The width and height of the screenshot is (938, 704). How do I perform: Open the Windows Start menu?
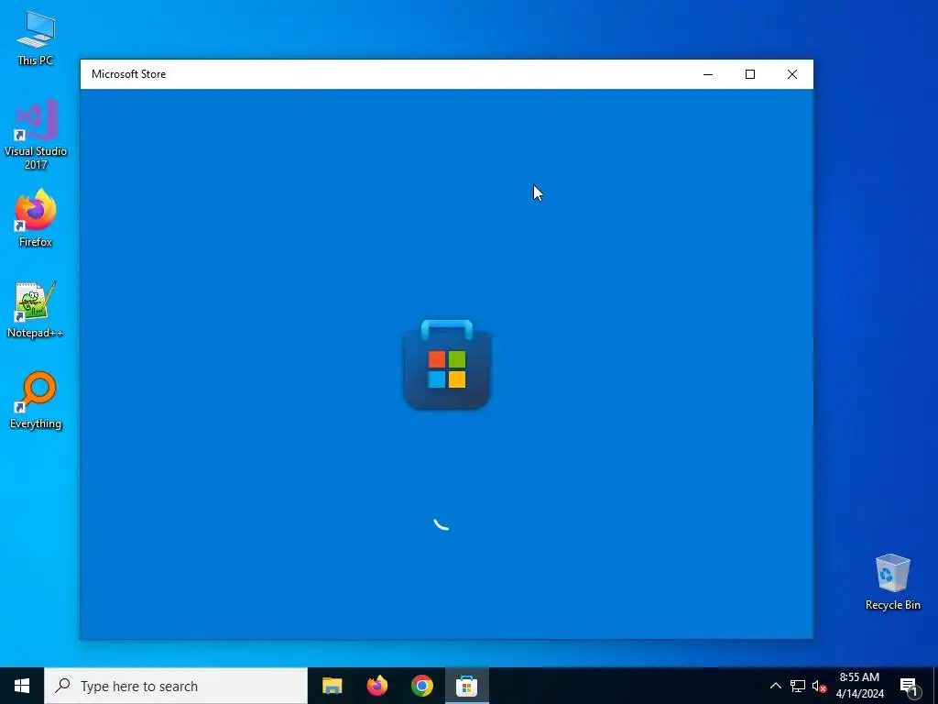[x=22, y=686]
